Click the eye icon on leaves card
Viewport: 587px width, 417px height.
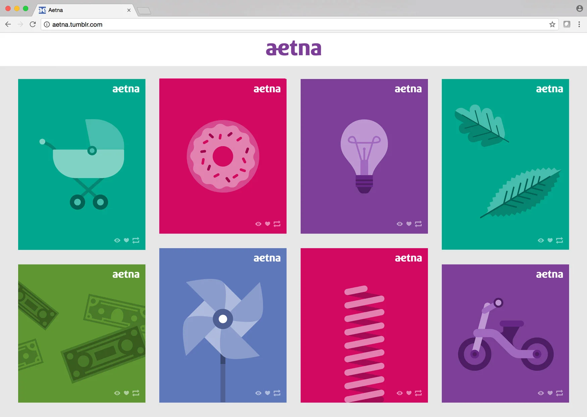[x=541, y=240]
